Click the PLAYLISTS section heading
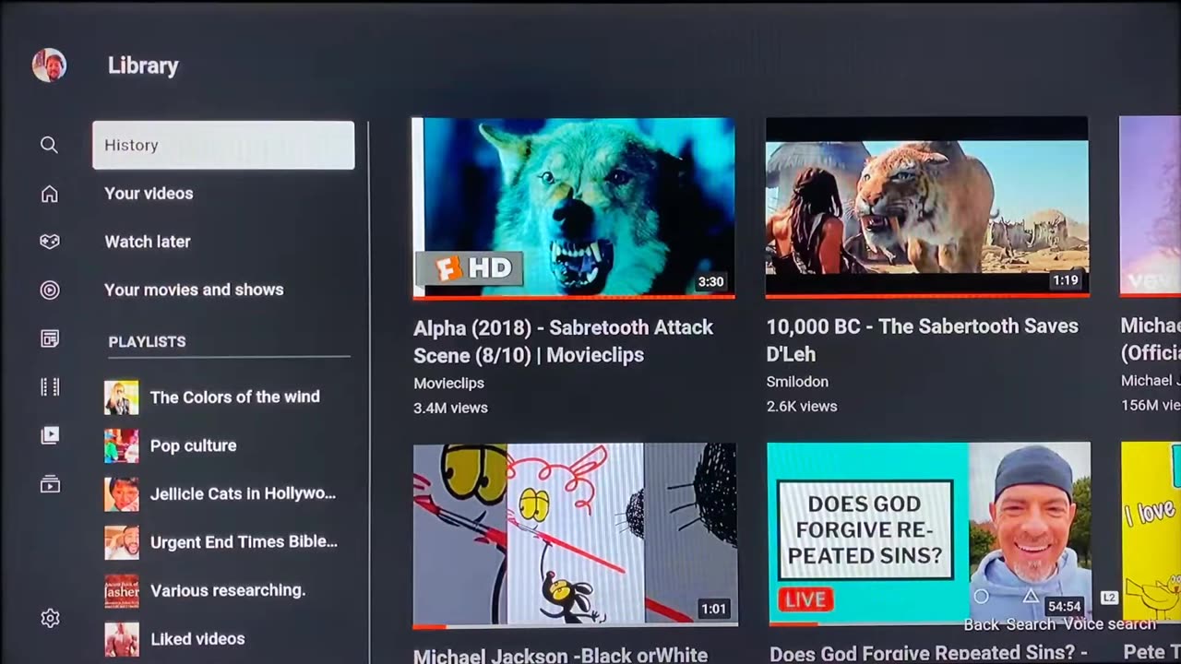The image size is (1181, 664). pos(147,341)
